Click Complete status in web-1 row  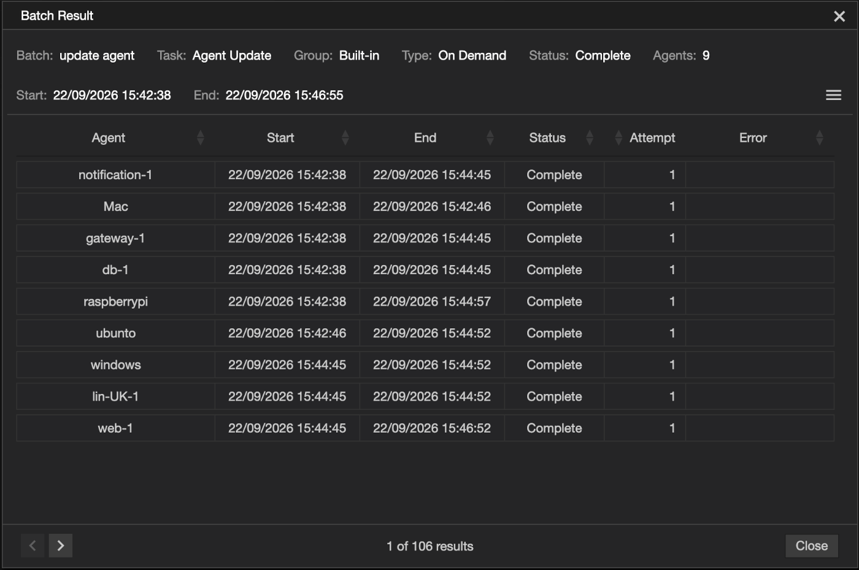[554, 428]
